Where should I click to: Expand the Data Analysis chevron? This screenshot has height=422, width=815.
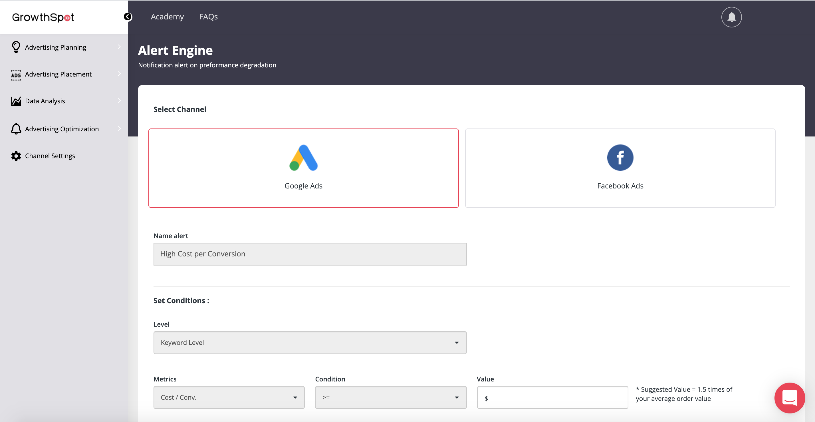tap(119, 101)
